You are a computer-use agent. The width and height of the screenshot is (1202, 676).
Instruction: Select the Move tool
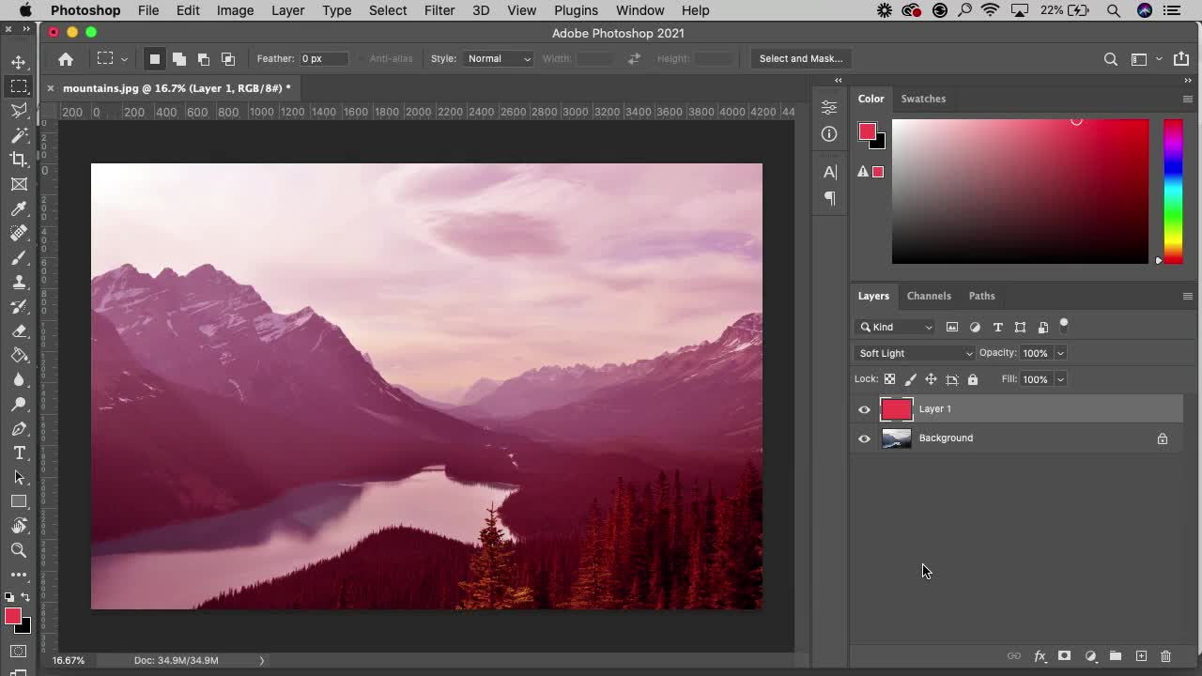19,62
